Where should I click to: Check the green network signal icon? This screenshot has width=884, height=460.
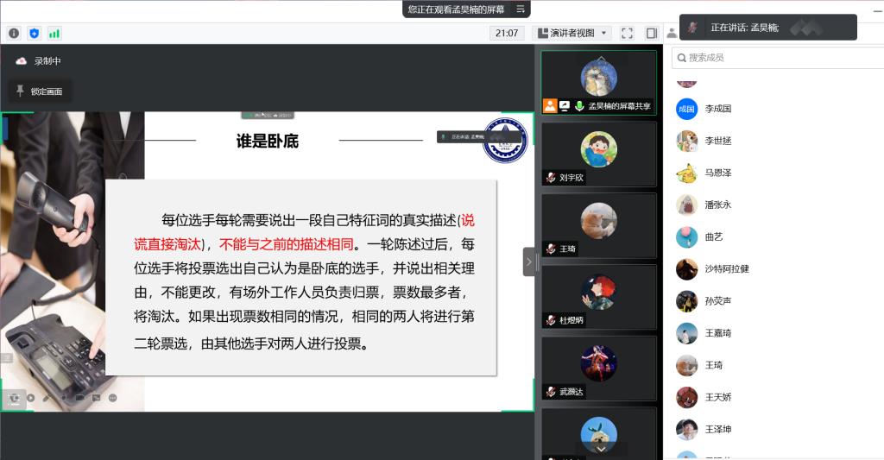tap(54, 33)
